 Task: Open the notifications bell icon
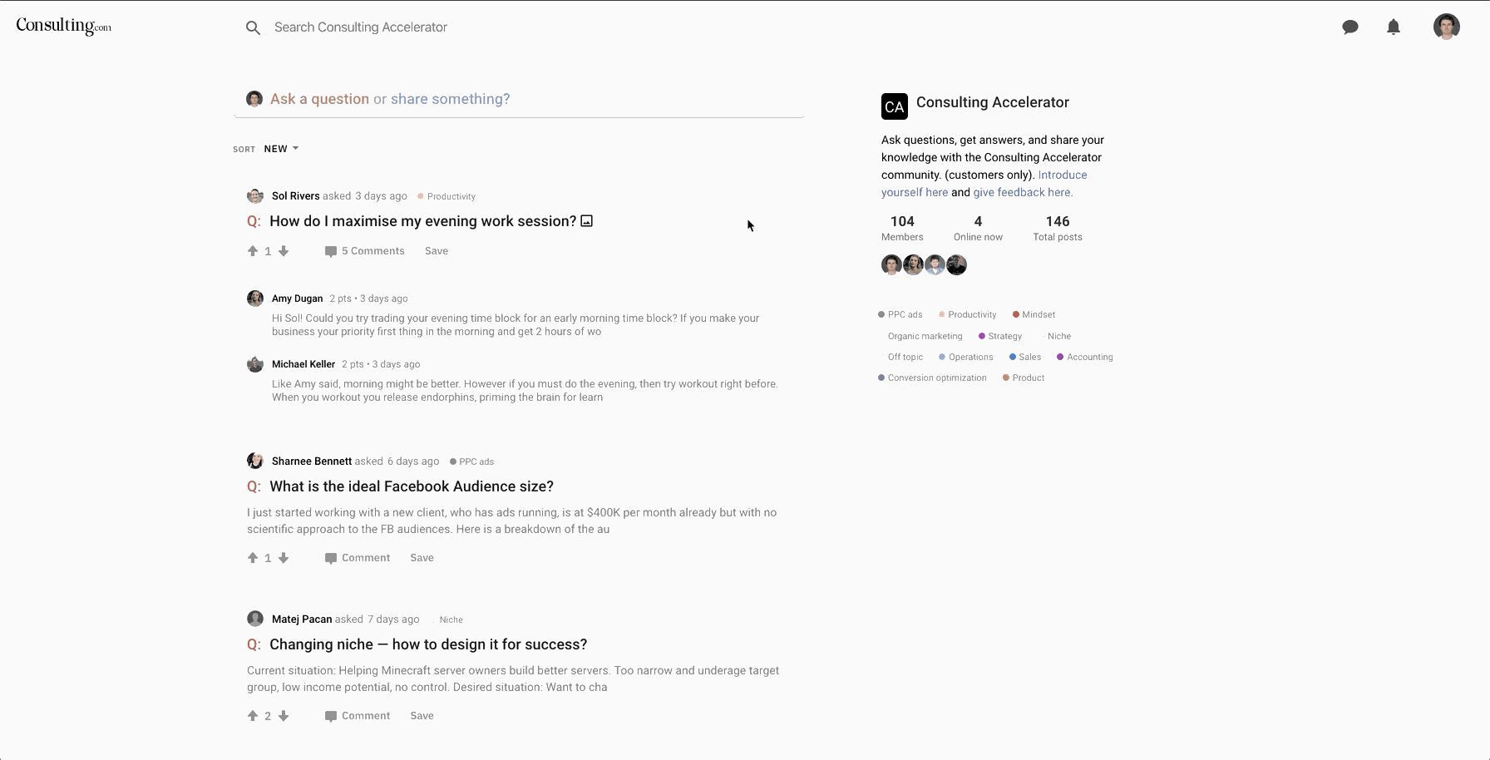click(x=1394, y=27)
